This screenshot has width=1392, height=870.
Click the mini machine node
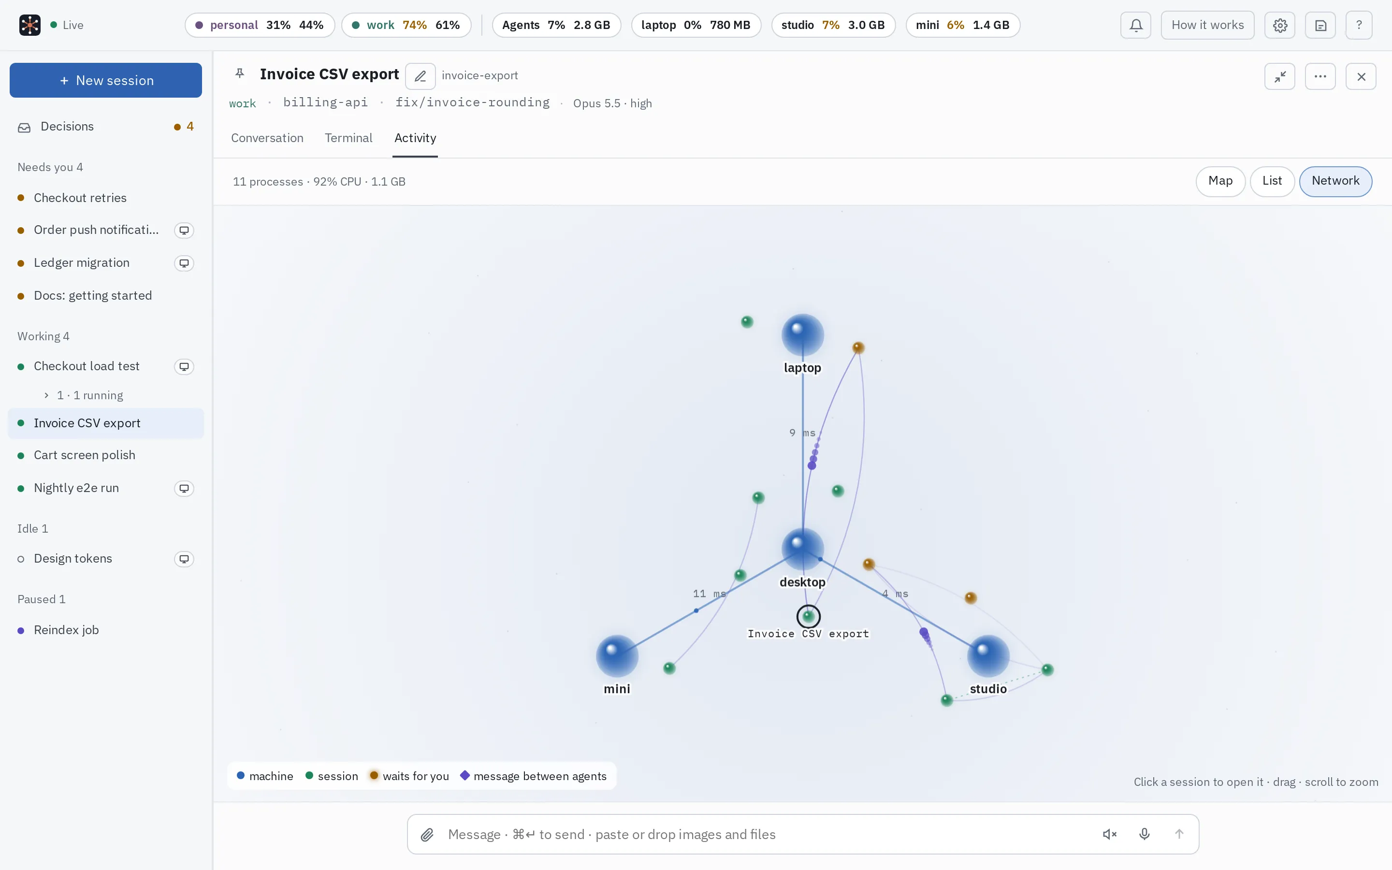pos(617,656)
